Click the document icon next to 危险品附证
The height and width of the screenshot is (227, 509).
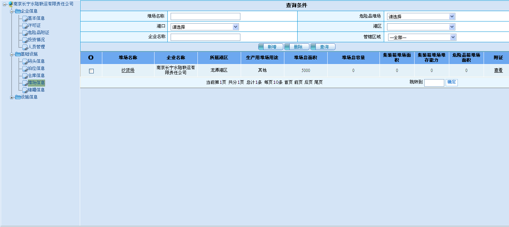coord(25,33)
